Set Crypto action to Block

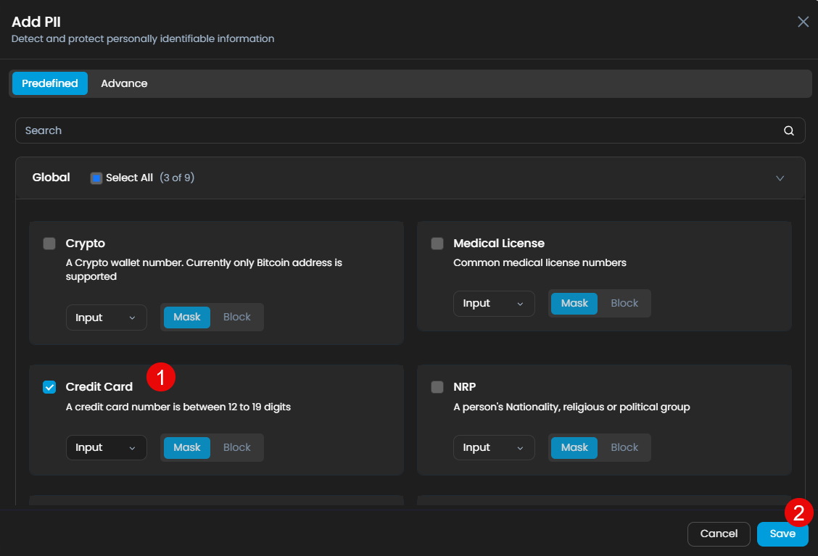tap(236, 318)
